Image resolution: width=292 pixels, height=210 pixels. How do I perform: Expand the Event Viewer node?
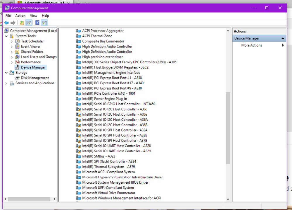pos(12,47)
